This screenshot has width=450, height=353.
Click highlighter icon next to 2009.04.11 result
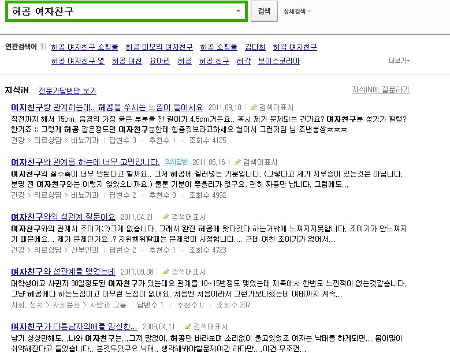(188, 326)
